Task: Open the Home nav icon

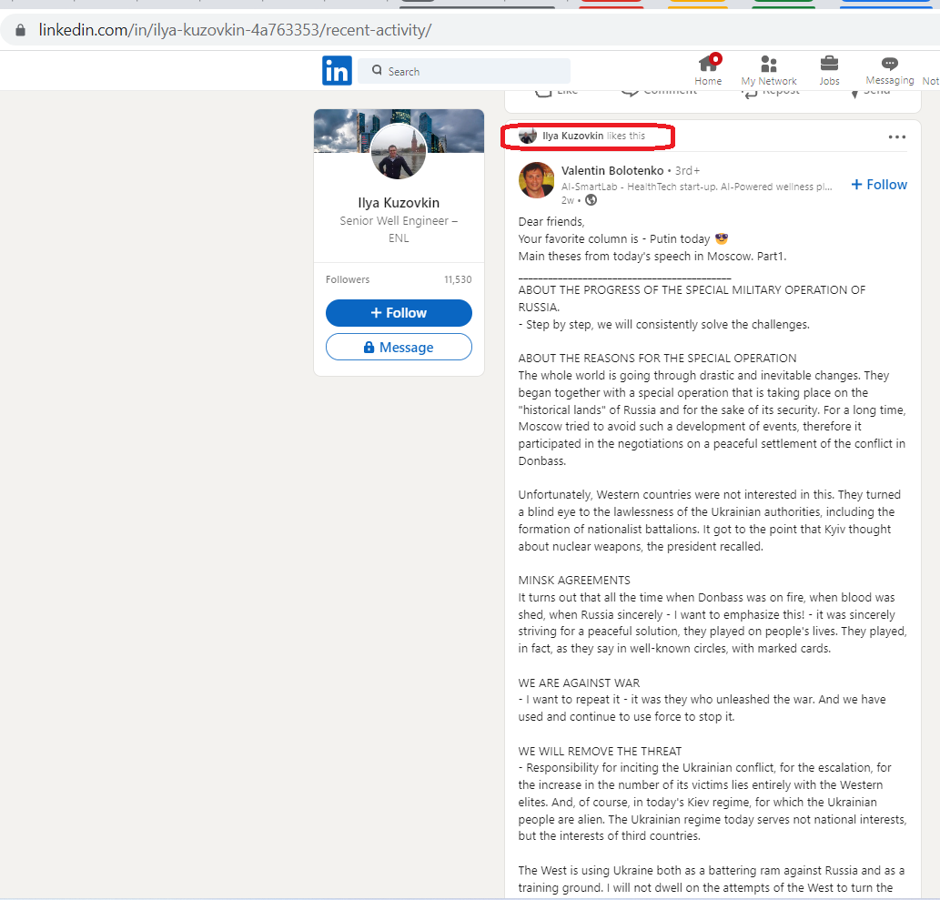Action: click(x=708, y=70)
